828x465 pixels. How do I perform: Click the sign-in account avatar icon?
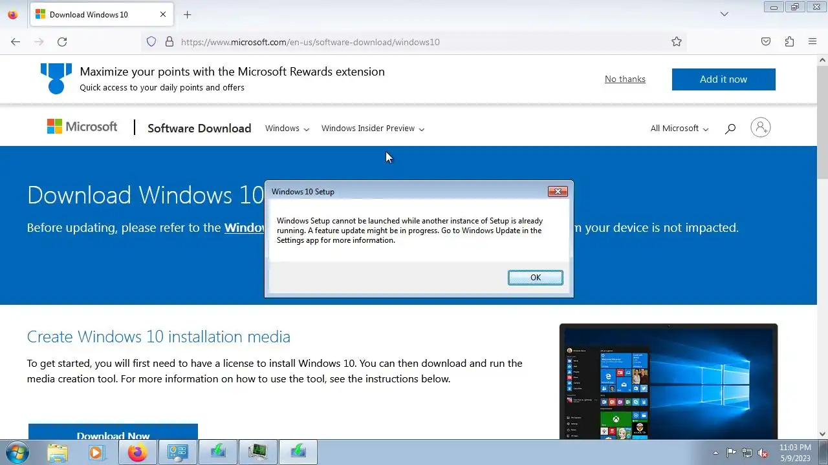point(761,127)
